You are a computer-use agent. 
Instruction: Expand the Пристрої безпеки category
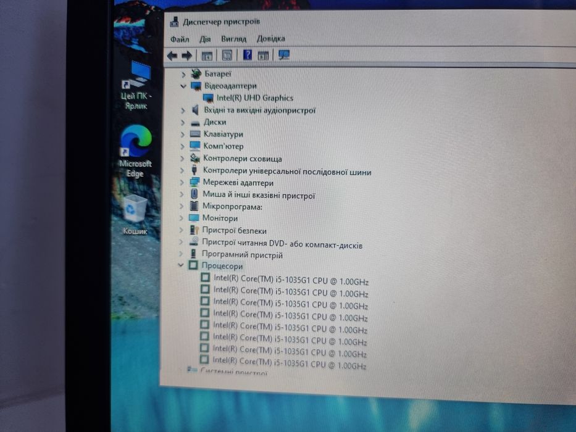point(181,230)
